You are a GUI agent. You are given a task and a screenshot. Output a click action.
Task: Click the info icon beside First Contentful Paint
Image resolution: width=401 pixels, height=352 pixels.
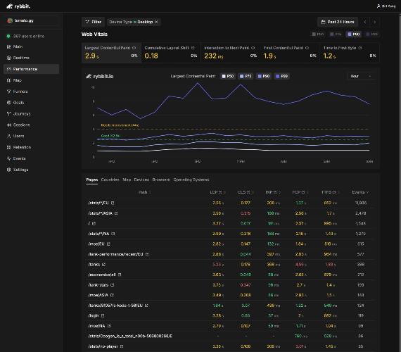click(x=307, y=48)
